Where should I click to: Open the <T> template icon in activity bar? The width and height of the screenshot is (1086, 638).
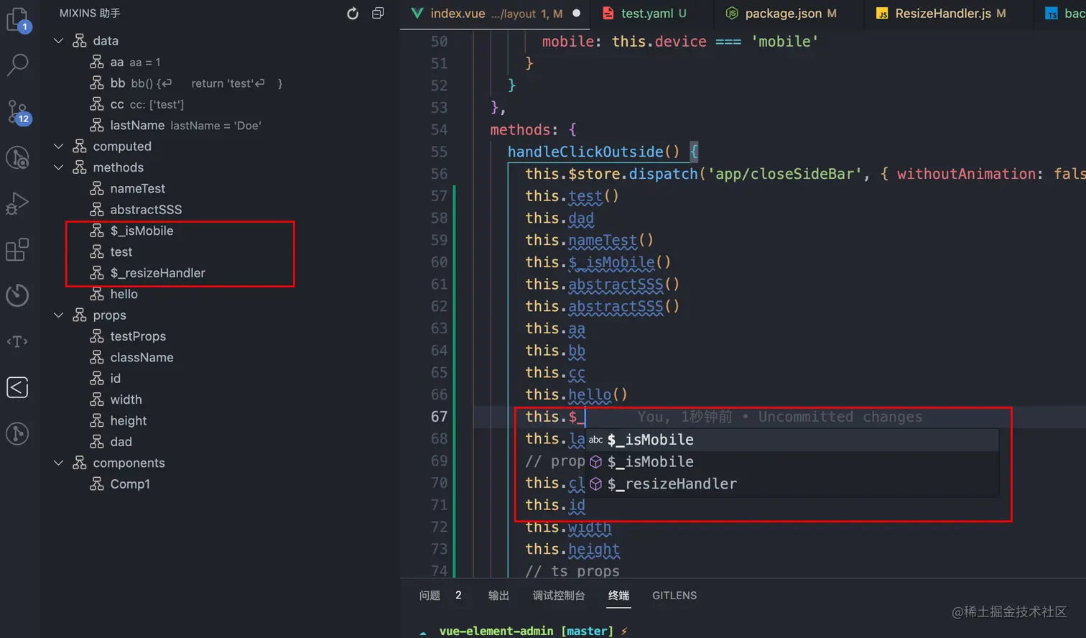point(17,341)
